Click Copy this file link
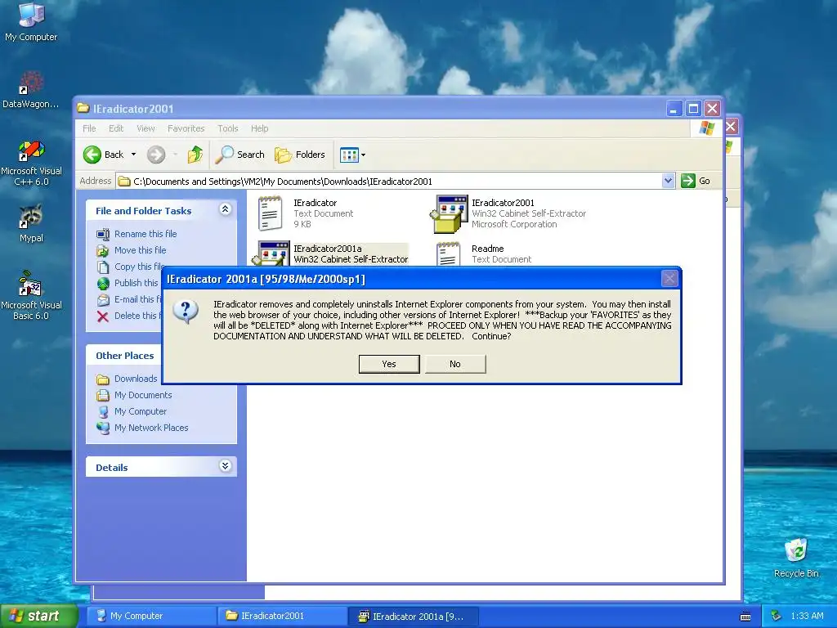 pos(139,267)
